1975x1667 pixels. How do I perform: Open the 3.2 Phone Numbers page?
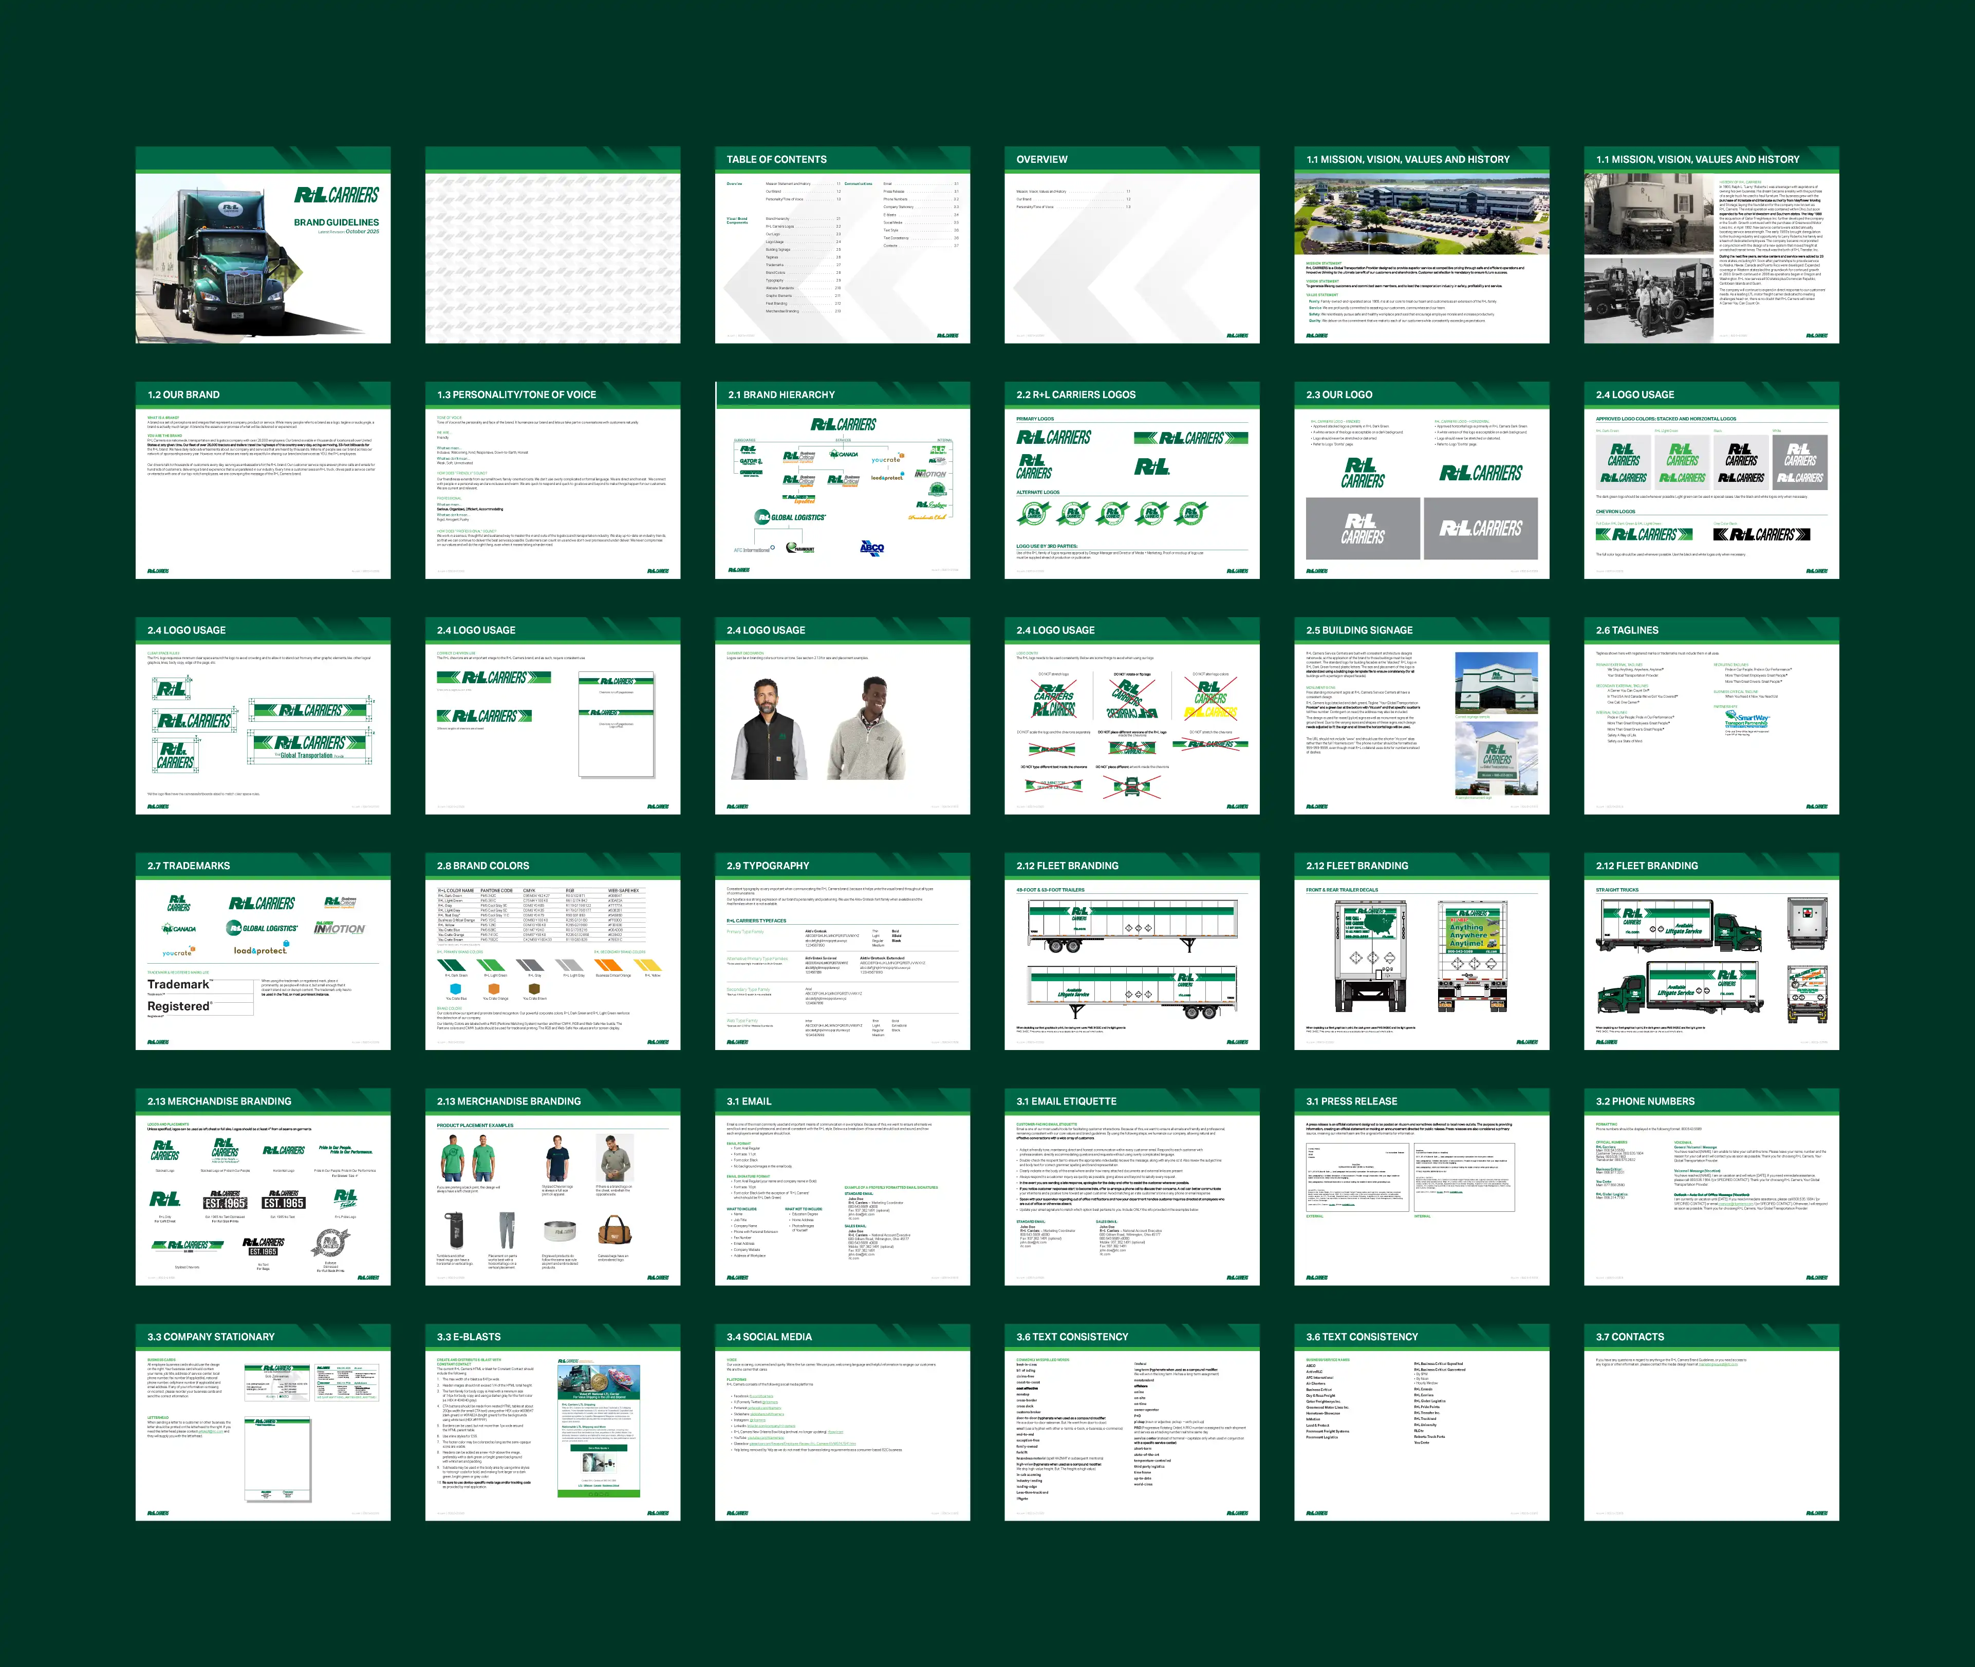(1711, 1186)
